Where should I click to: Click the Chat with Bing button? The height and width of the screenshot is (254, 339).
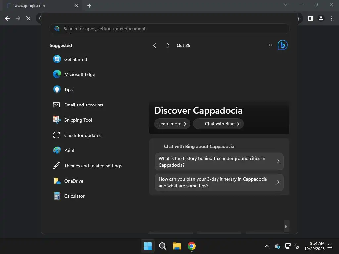218,124
